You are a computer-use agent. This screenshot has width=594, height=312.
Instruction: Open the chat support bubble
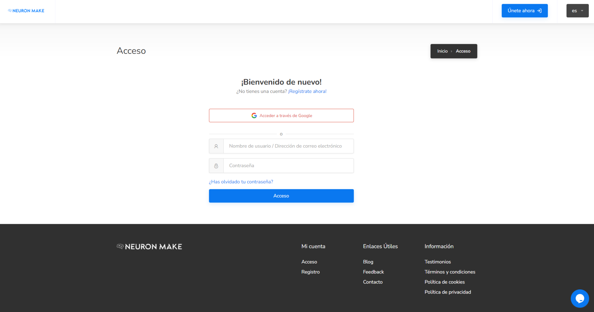click(x=579, y=298)
